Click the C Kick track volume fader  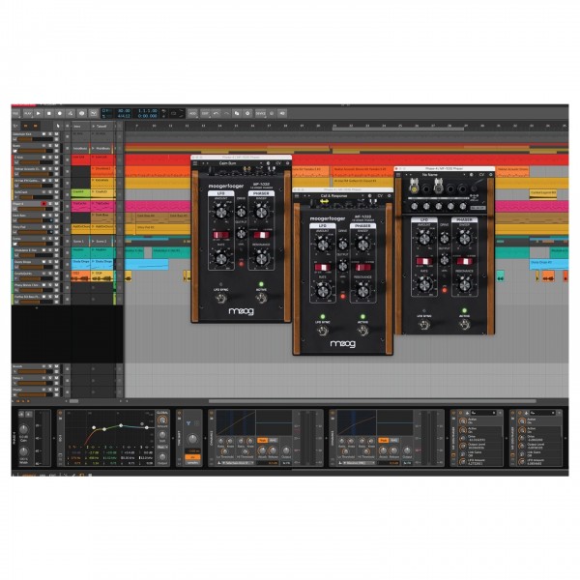point(37,162)
